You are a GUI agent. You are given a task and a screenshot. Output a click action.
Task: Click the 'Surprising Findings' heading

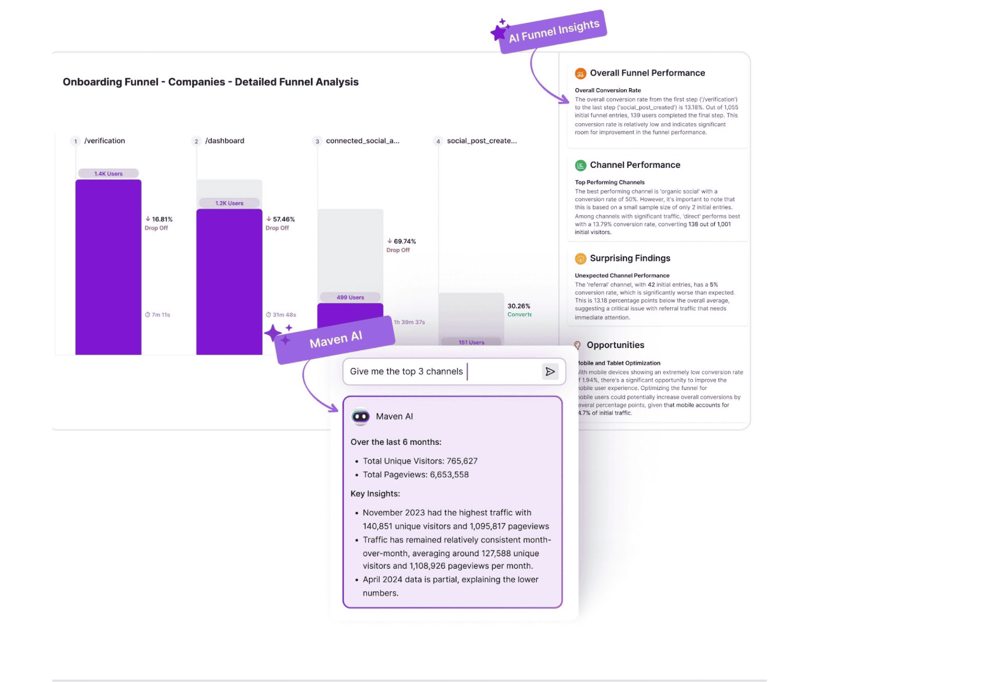[x=630, y=258]
